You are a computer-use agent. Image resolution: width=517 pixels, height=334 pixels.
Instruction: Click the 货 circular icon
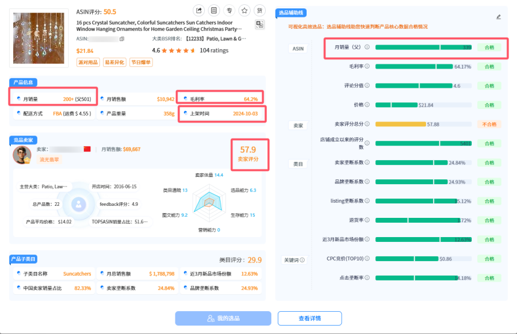point(260,11)
